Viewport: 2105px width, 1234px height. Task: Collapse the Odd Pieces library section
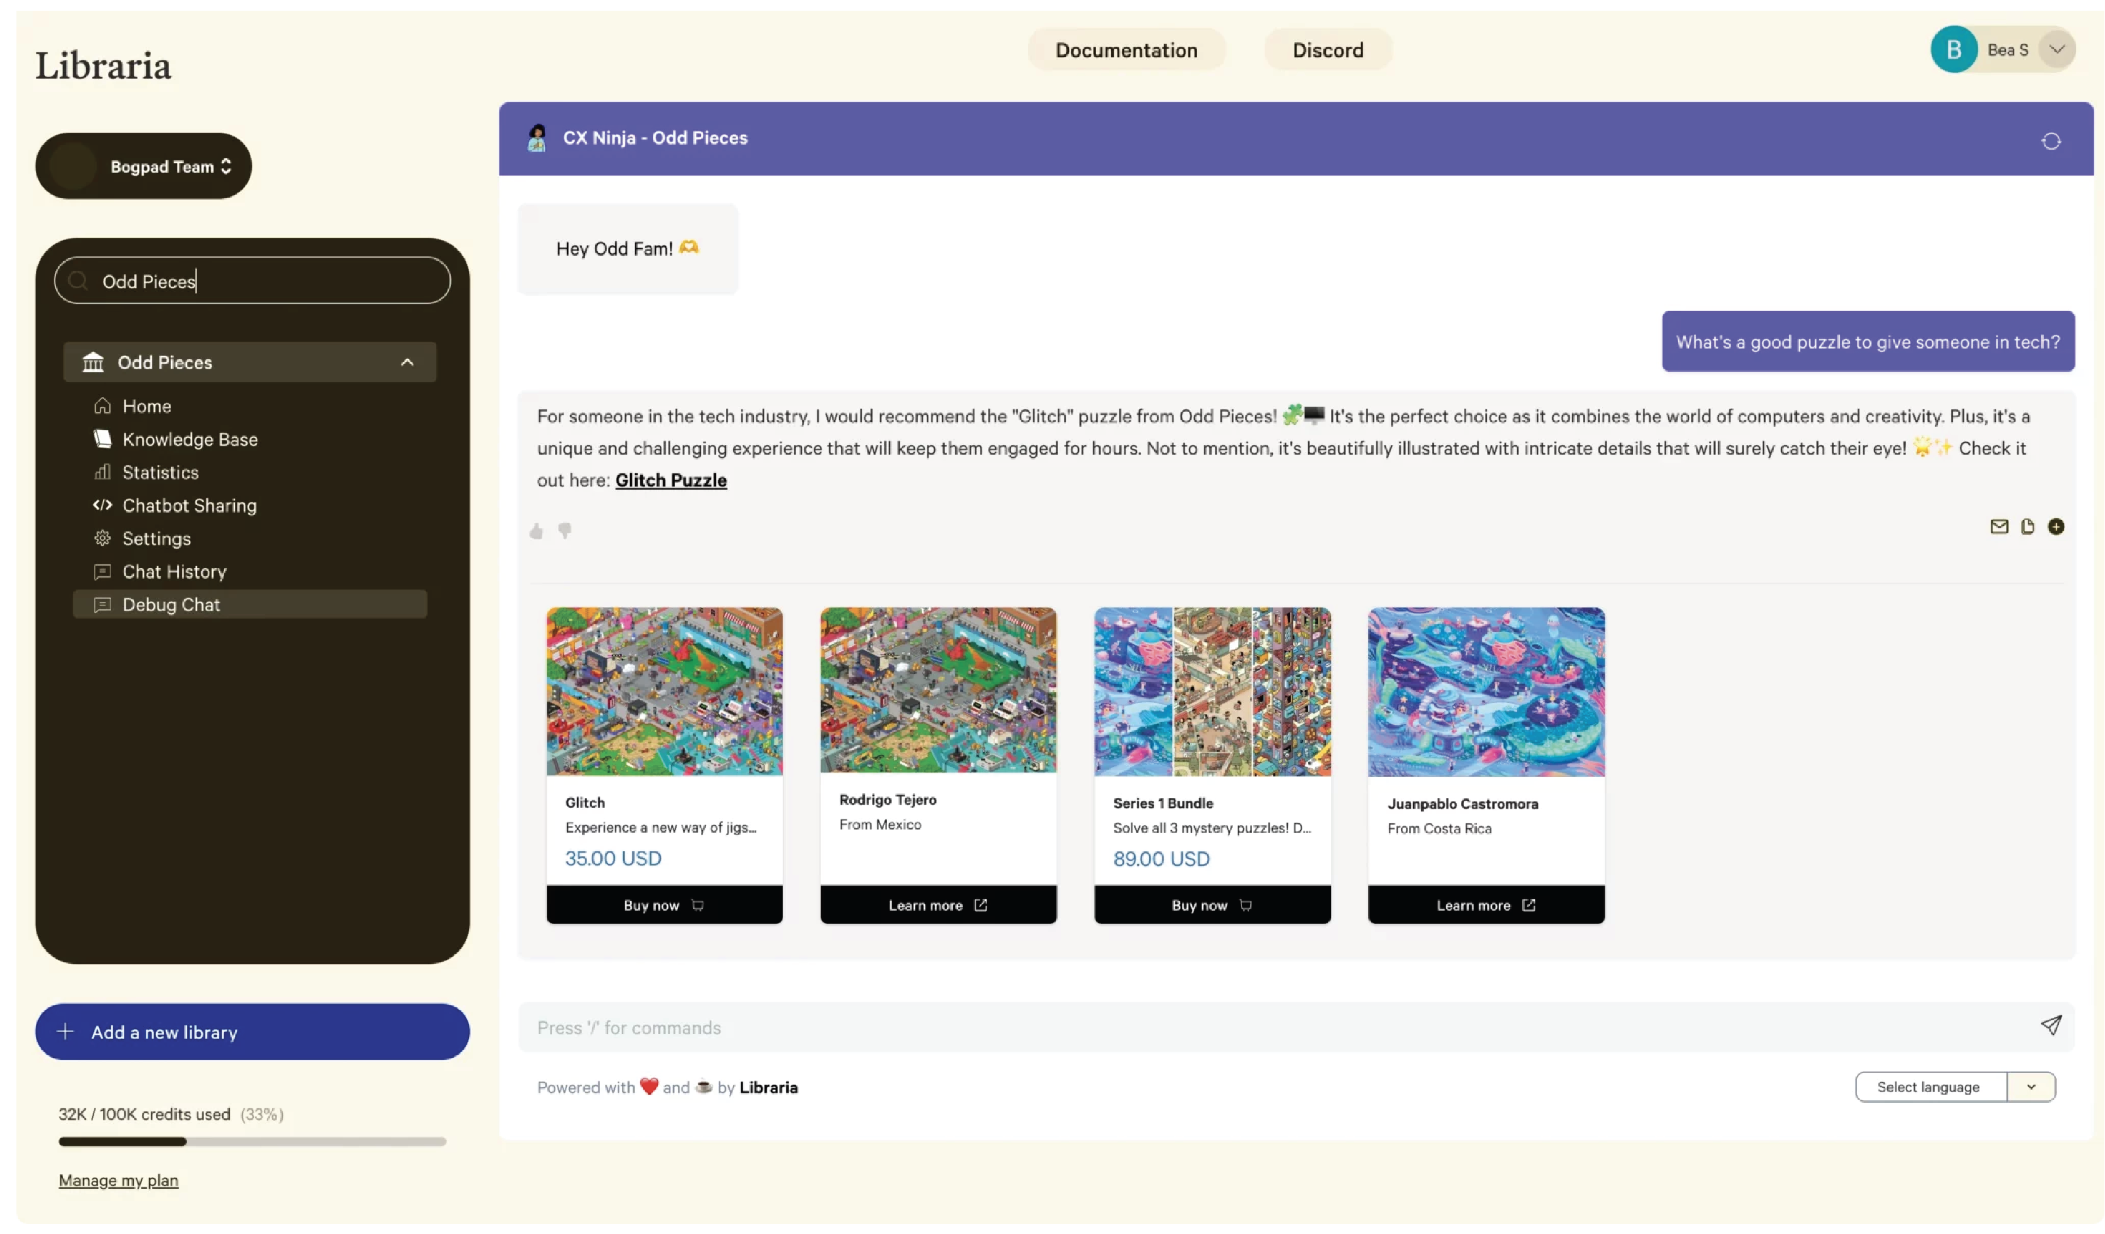point(408,362)
